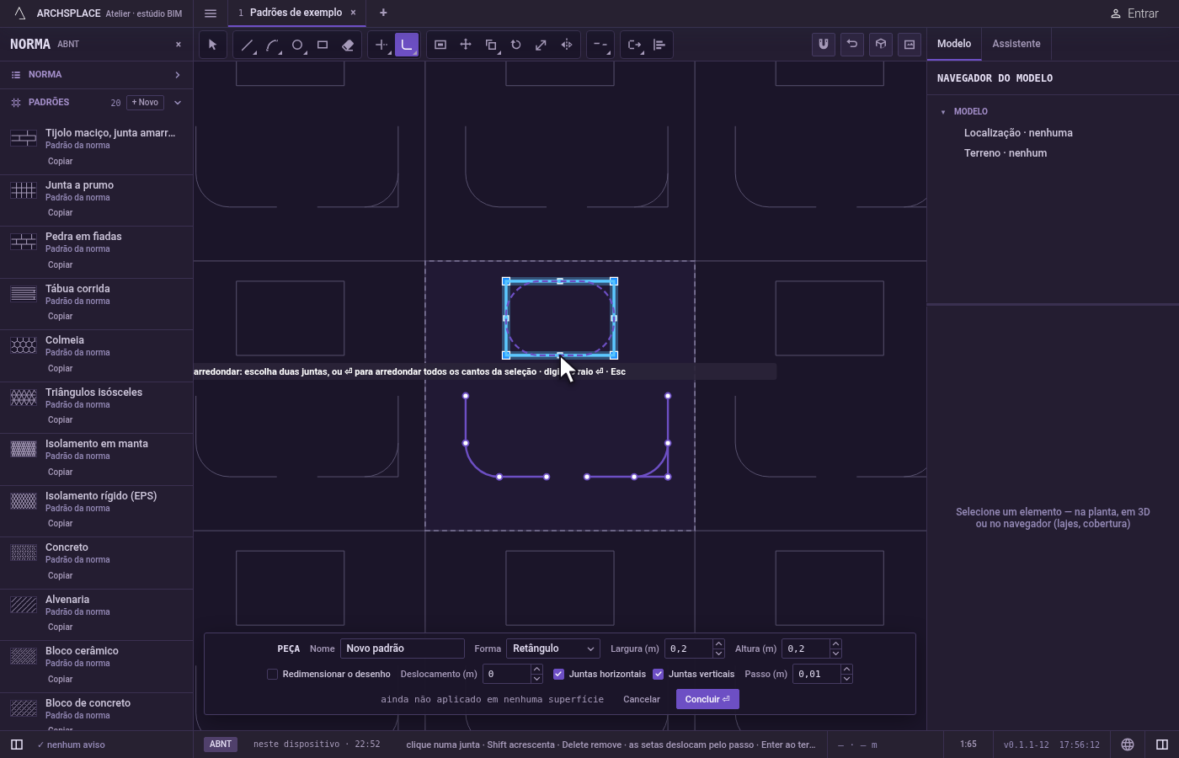Select the mirror/flip tool
This screenshot has width=1179, height=758.
click(567, 45)
